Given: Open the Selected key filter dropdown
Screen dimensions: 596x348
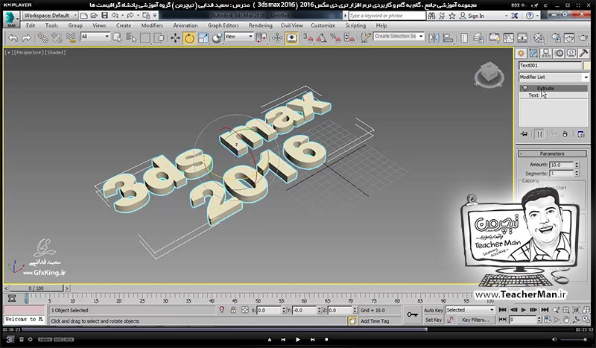Looking at the screenshot, I should (x=471, y=310).
